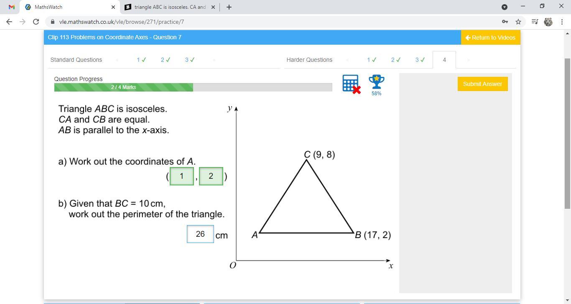
Task: Click the Harder Questions label
Action: pyautogui.click(x=309, y=60)
